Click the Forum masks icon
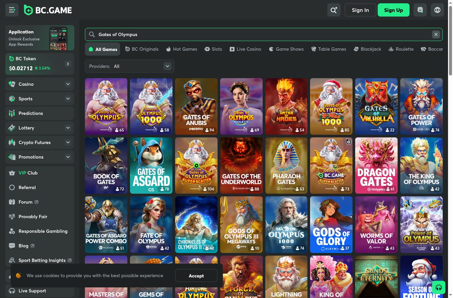The height and width of the screenshot is (298, 453). click(12, 202)
